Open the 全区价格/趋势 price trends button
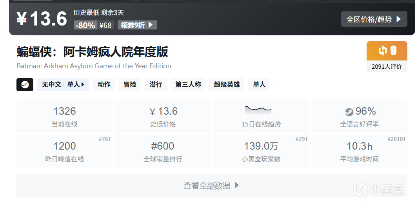This screenshot has height=203, width=416. point(374,19)
